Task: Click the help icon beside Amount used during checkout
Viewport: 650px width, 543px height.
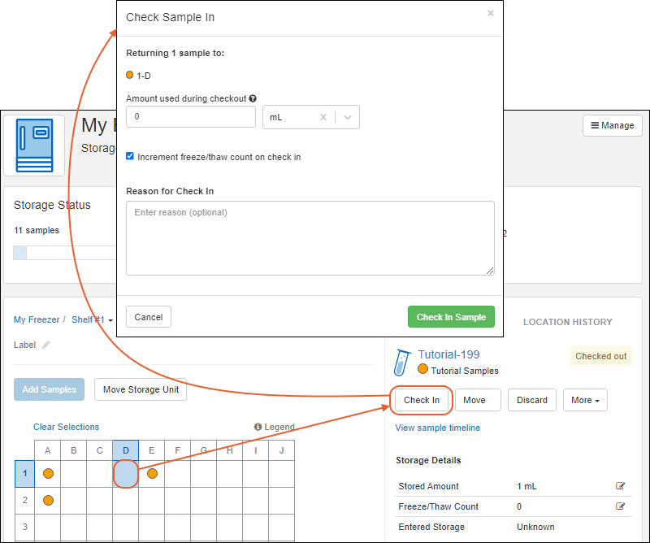Action: click(x=253, y=98)
